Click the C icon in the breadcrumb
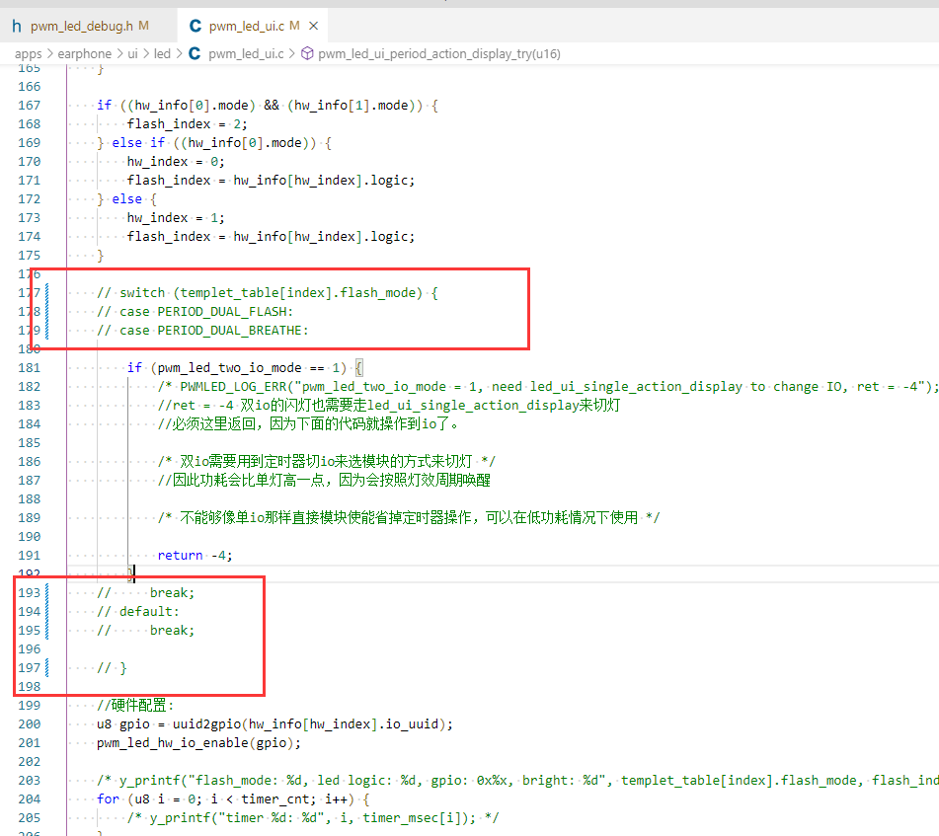This screenshot has height=836, width=939. (195, 54)
